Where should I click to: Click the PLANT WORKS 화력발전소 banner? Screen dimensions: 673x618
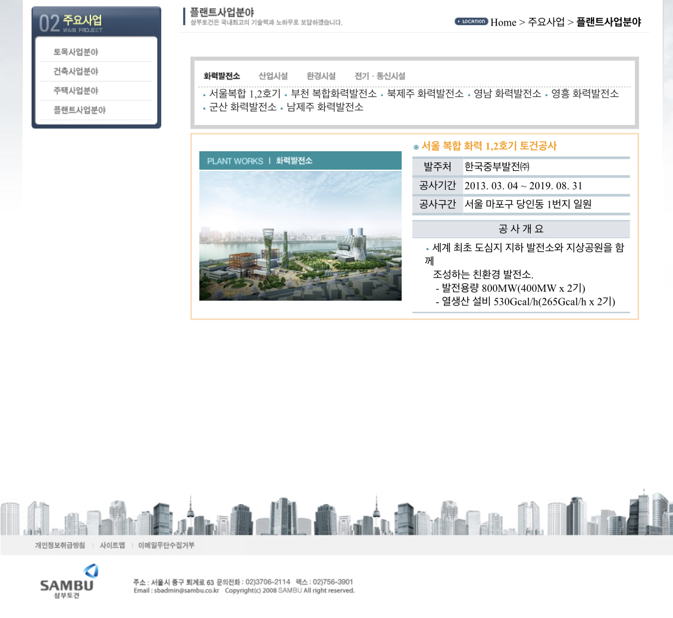(x=300, y=161)
